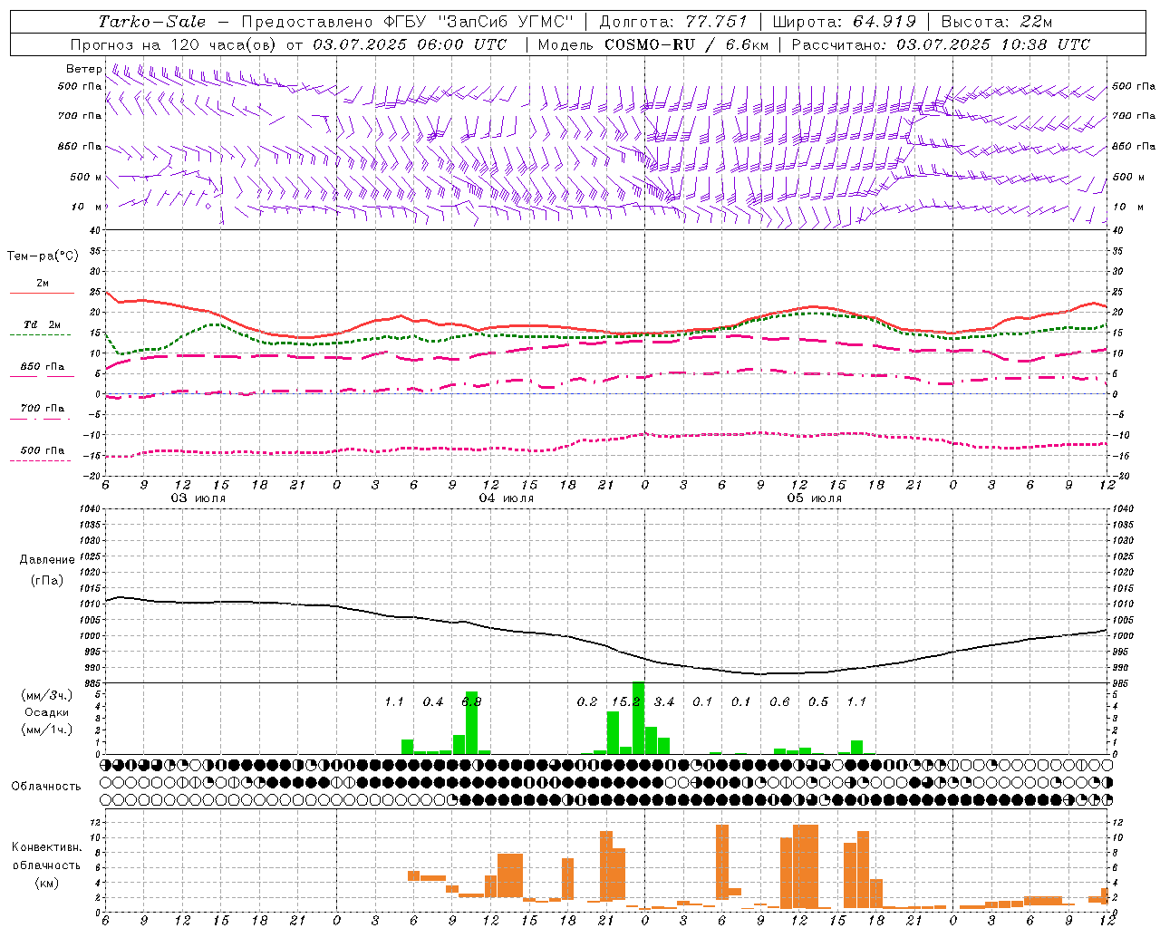
Task: Click the Рассчитано: 03.07.2025 10:38 UTC text
Action: point(941,44)
